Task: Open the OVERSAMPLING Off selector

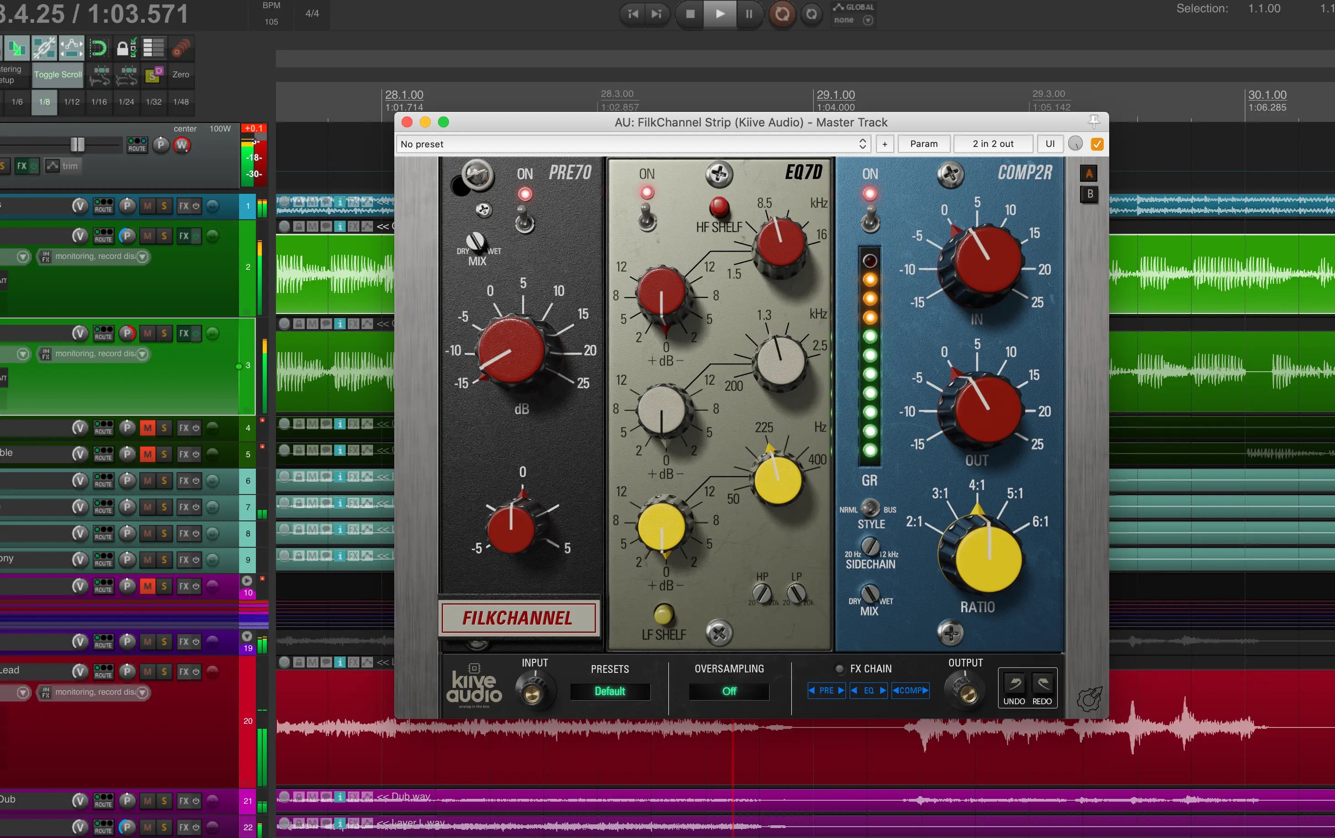Action: click(729, 691)
